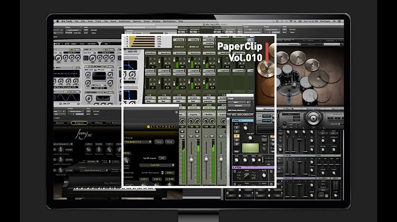Click Bypass in the top-left plug-in header
397x222 pixels.
94,30
